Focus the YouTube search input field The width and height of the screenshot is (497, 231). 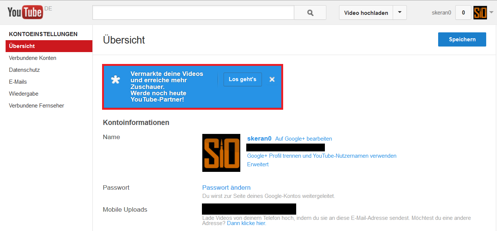[x=193, y=13]
